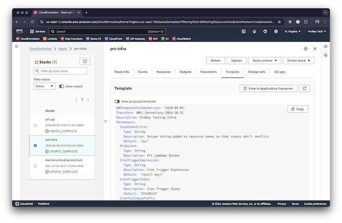Toggle View processed template switch

point(117,101)
